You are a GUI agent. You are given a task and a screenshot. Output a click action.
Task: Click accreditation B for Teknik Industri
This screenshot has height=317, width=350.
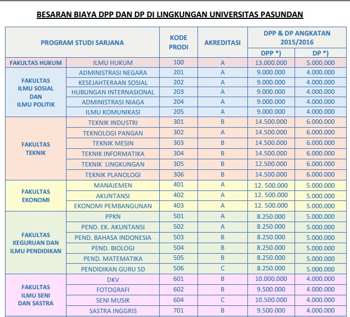(x=222, y=122)
